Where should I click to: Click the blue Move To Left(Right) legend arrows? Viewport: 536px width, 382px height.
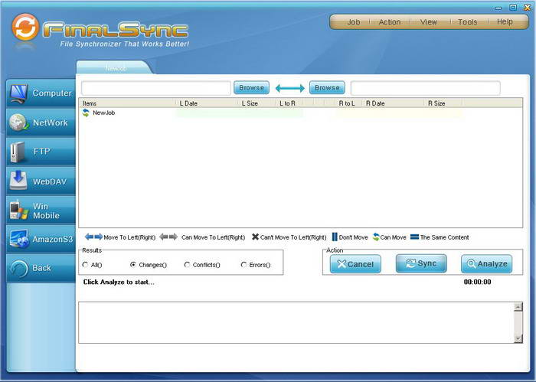tap(93, 237)
